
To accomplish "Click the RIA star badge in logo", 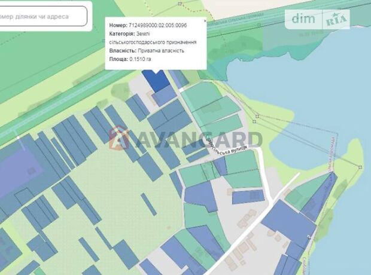I will [337, 20].
